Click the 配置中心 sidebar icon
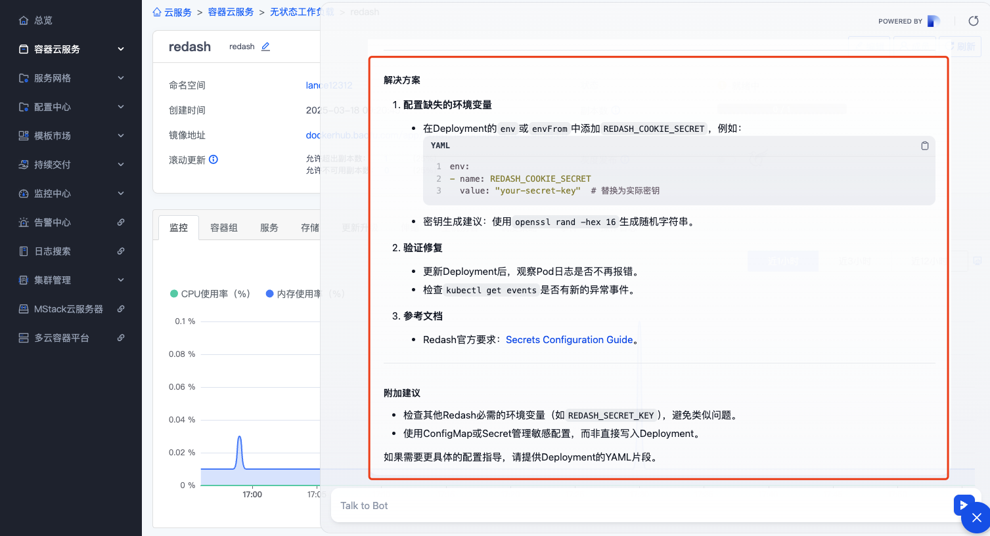Viewport: 990px width, 536px height. tap(24, 107)
